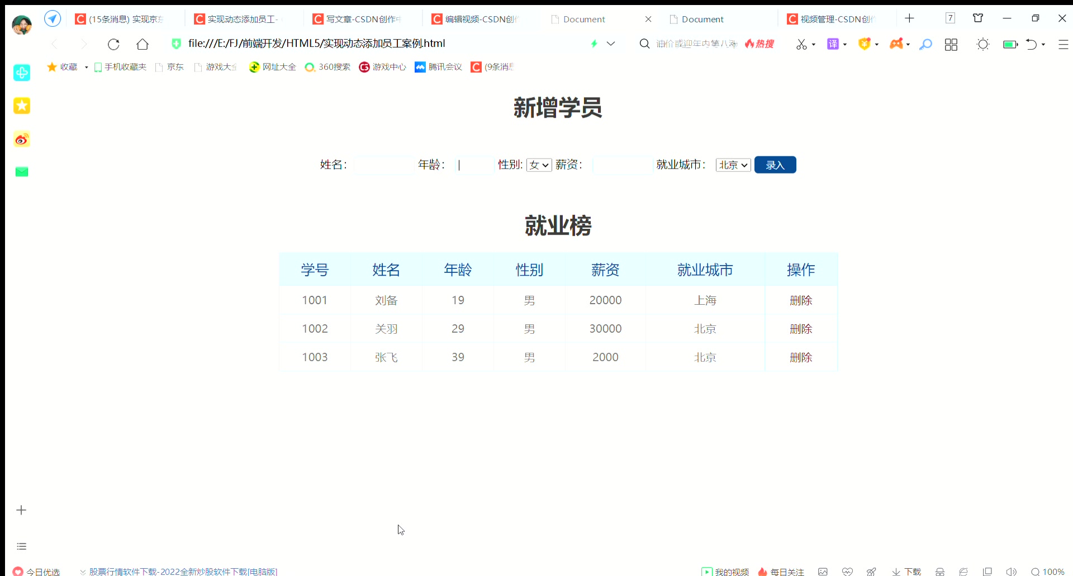Toggle the browser sound speaker icon
Screen dimensions: 1073x576
1011,572
